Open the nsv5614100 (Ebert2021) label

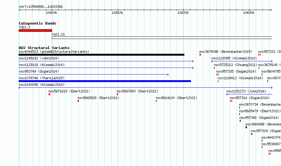[x=176, y=98]
